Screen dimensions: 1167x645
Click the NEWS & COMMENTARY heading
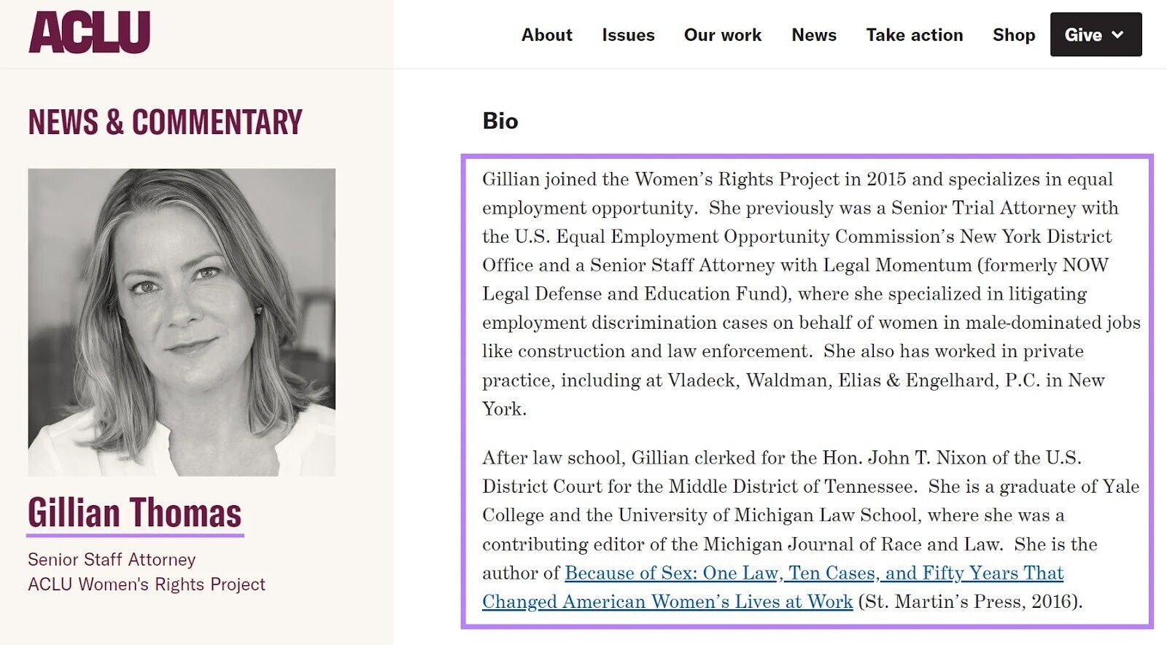point(163,122)
